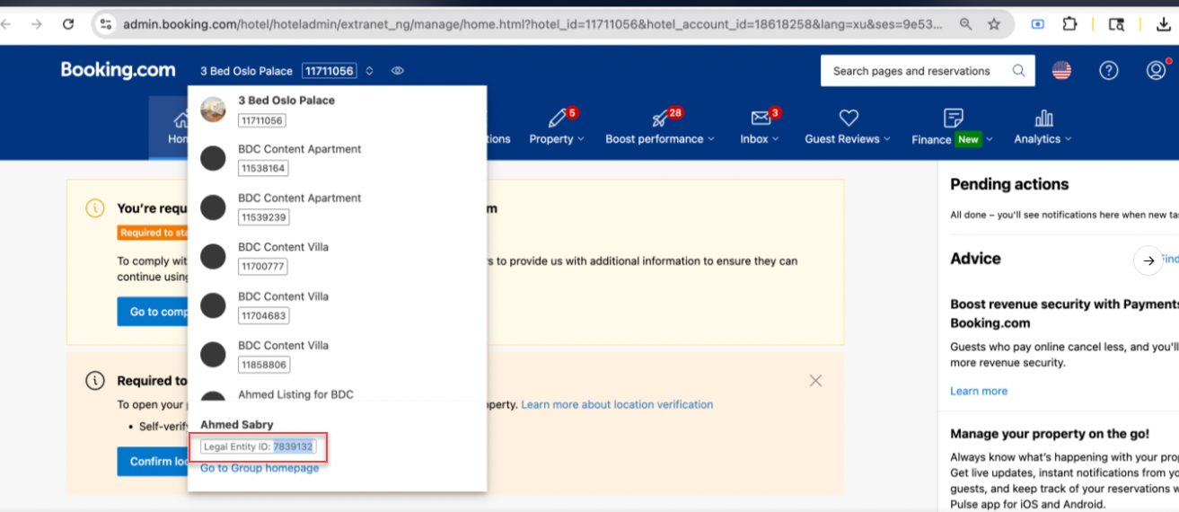This screenshot has height=512, width=1179.
Task: Click the browser zoom magnifier icon
Action: 965,24
